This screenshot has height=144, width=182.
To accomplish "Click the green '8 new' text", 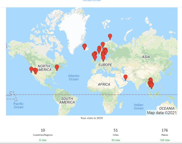I will [43, 140].
